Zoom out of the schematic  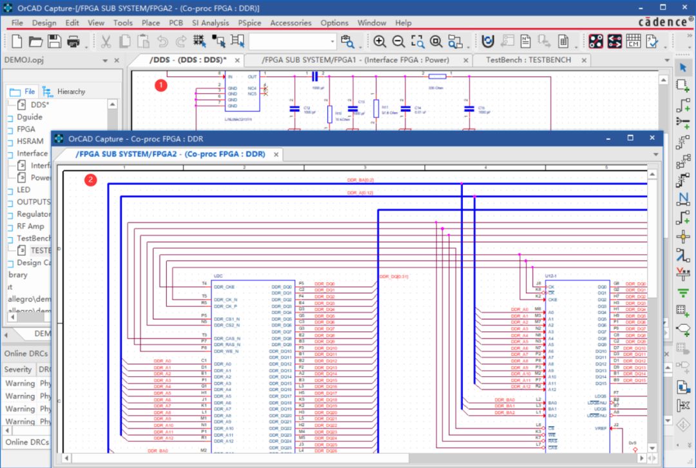click(399, 41)
